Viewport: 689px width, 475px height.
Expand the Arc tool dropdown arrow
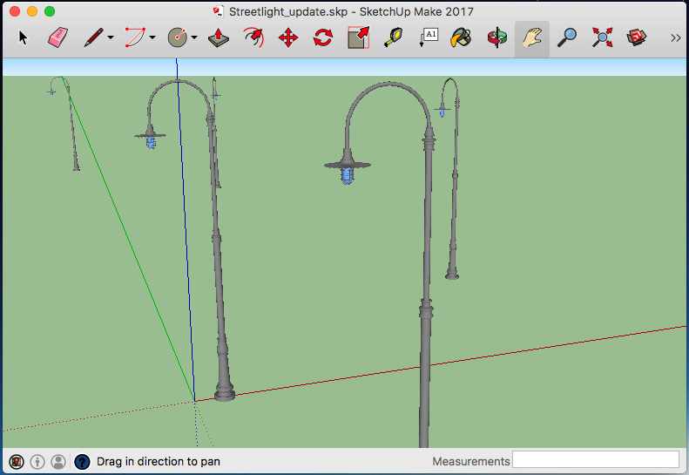tap(152, 37)
